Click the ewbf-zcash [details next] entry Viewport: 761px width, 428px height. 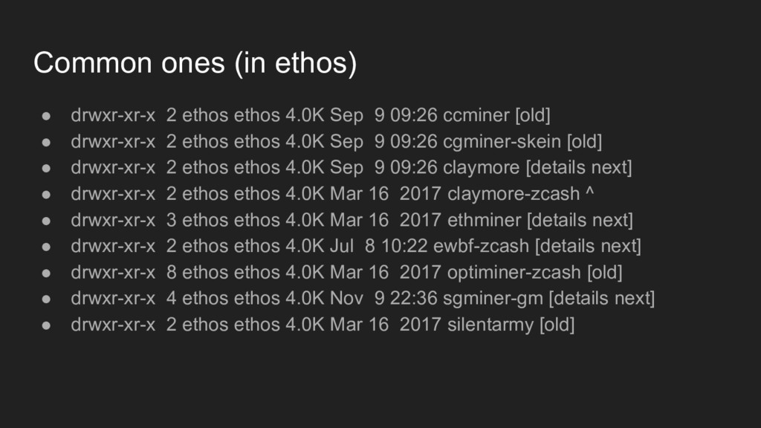pos(356,246)
